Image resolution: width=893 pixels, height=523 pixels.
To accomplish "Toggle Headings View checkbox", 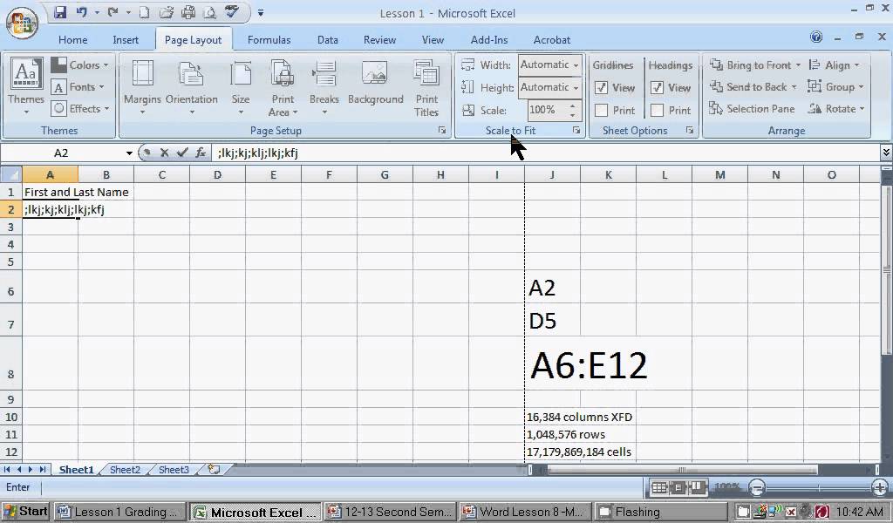I will [657, 88].
